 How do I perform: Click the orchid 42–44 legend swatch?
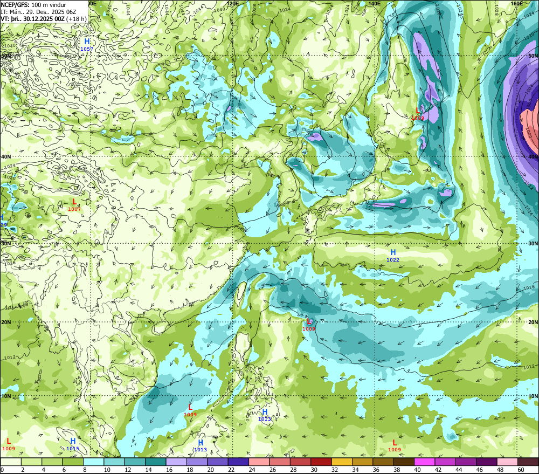tap(445, 462)
